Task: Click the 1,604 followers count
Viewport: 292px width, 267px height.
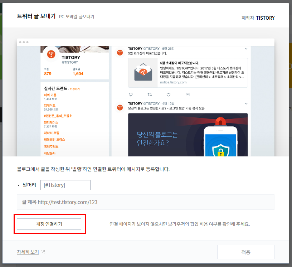Action: (78, 74)
